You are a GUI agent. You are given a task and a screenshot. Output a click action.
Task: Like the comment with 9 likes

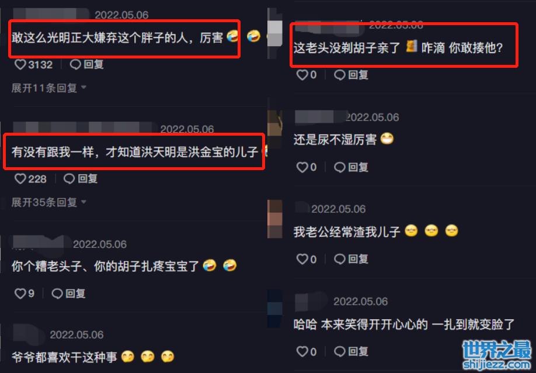pyautogui.click(x=20, y=293)
